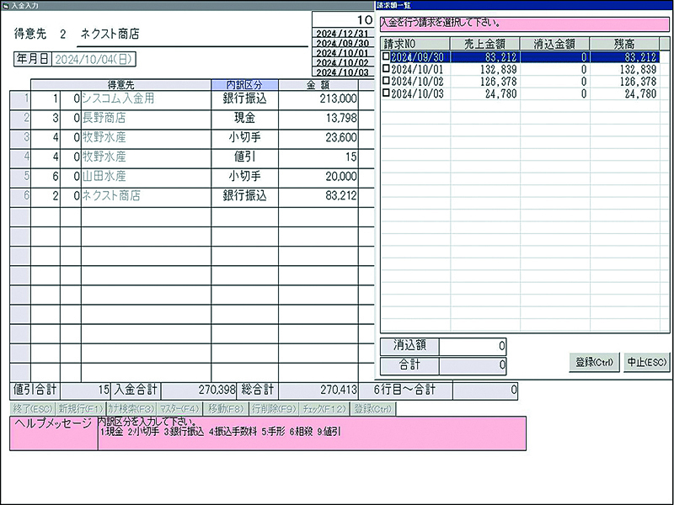Delete row using 行削除(F9)

(x=273, y=408)
